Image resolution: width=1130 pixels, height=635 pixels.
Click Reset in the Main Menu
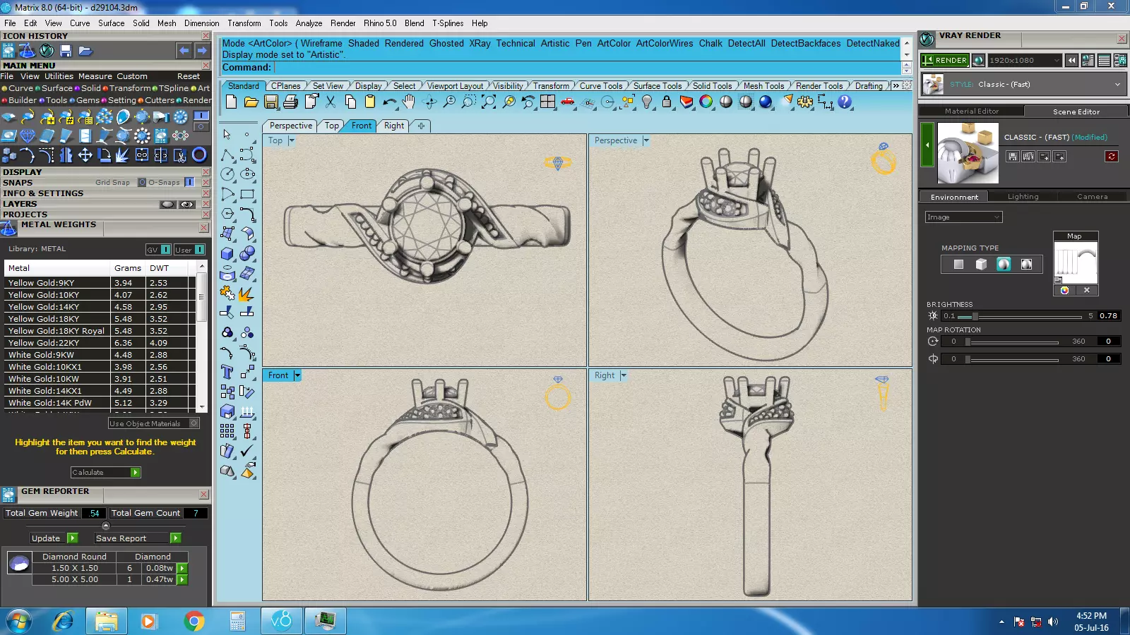pos(189,76)
